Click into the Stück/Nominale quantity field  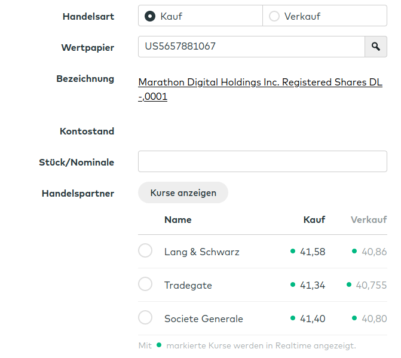(x=262, y=161)
